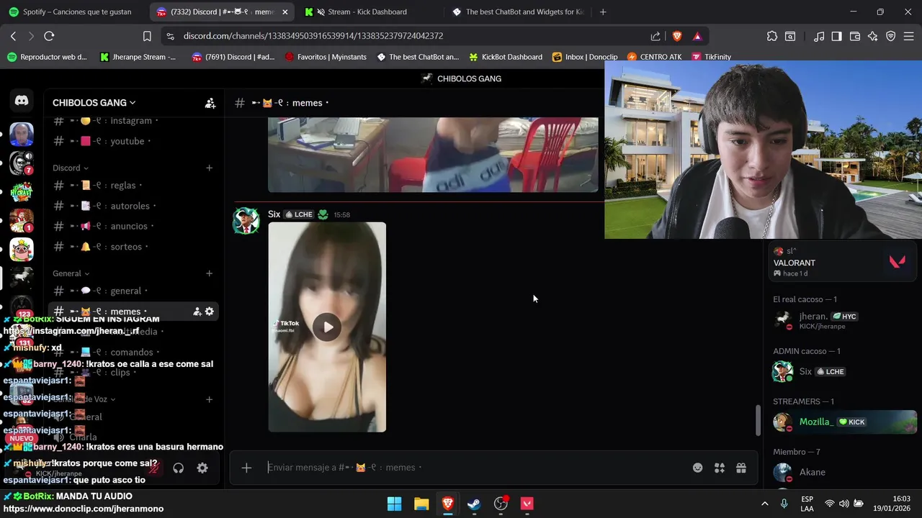Open File Explorer from taskbar
This screenshot has width=922, height=518.
[x=421, y=504]
